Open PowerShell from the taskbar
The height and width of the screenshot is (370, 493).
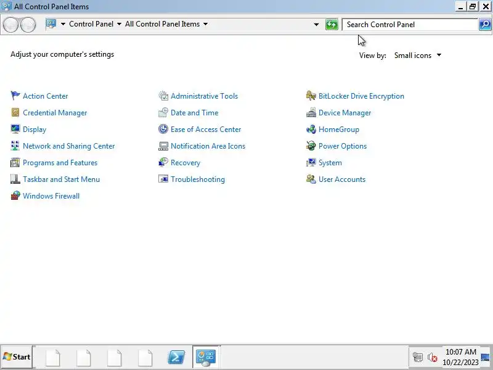tap(176, 357)
